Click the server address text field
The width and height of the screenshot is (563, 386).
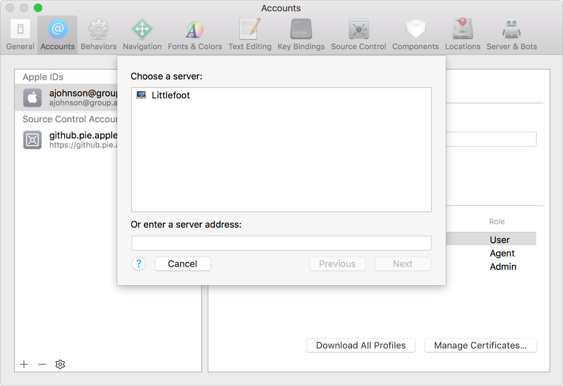coord(281,243)
